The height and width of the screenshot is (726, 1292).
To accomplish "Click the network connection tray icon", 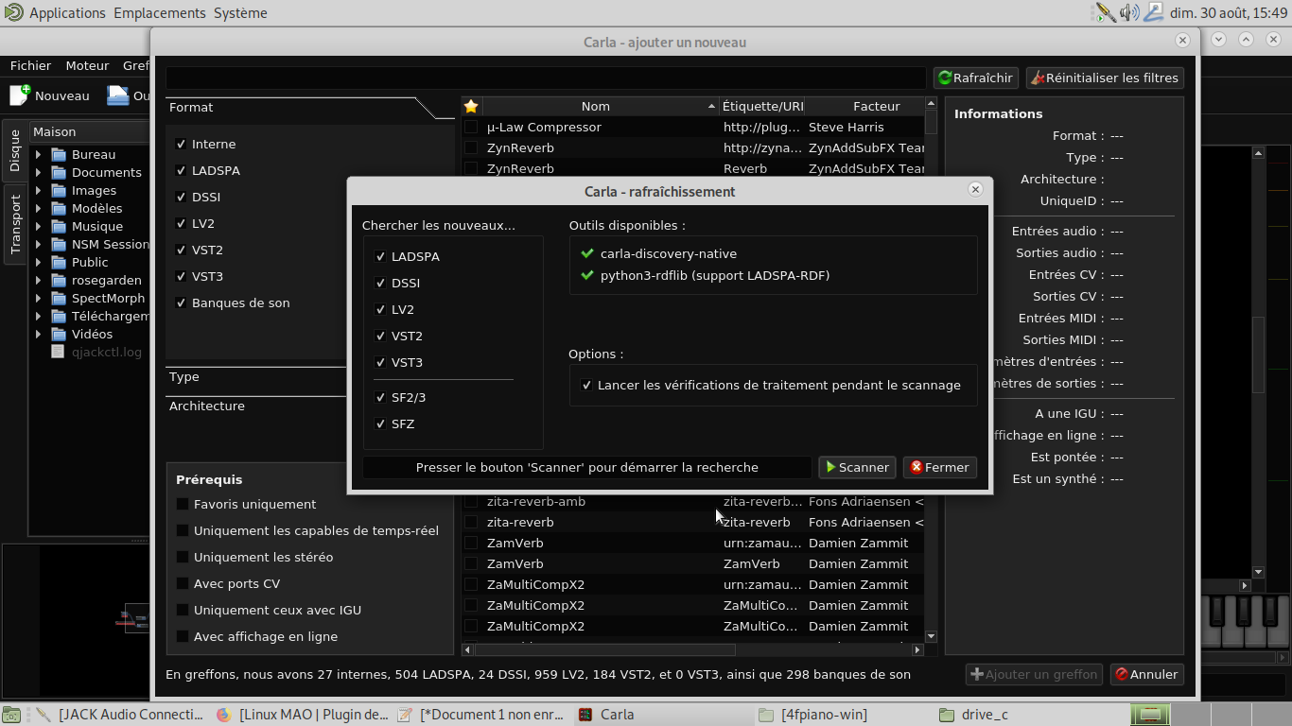I will pos(1153,12).
